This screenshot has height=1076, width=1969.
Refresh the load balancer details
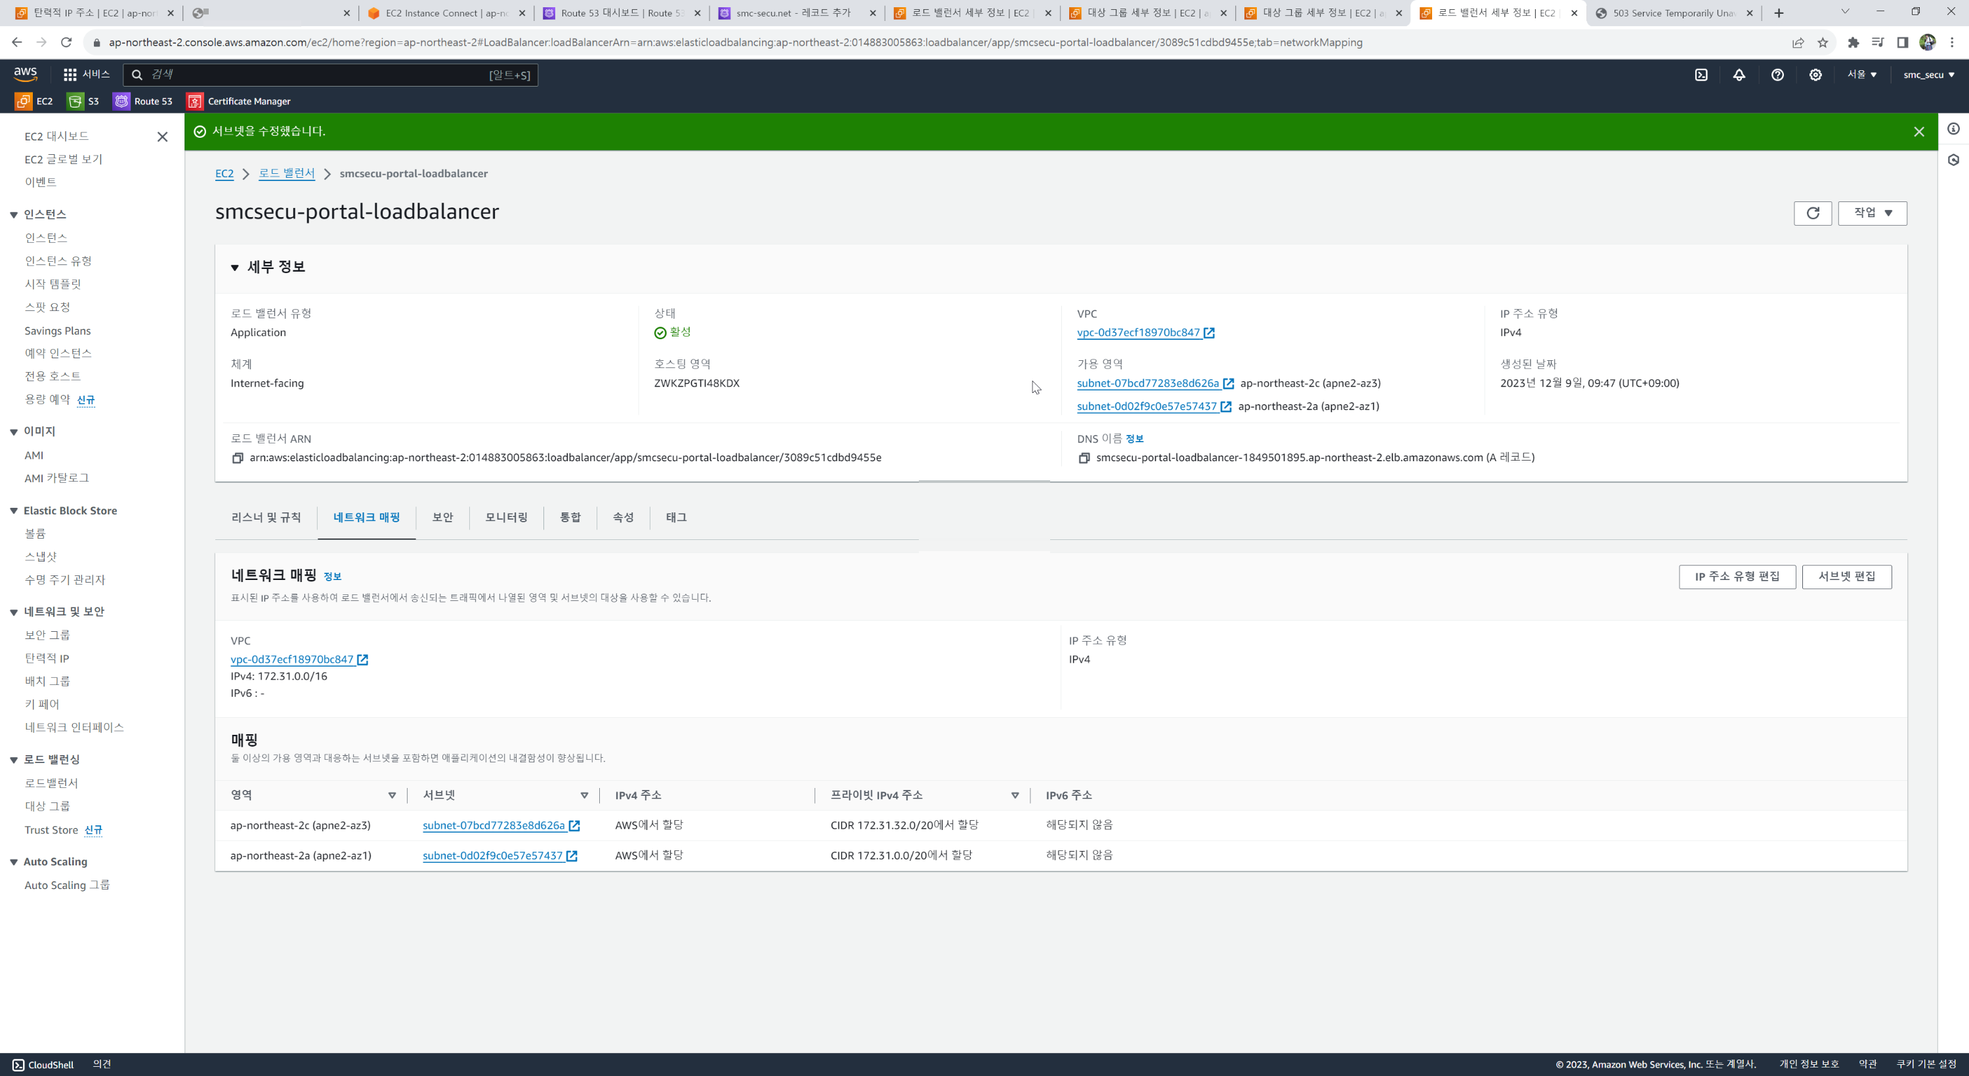click(1812, 213)
